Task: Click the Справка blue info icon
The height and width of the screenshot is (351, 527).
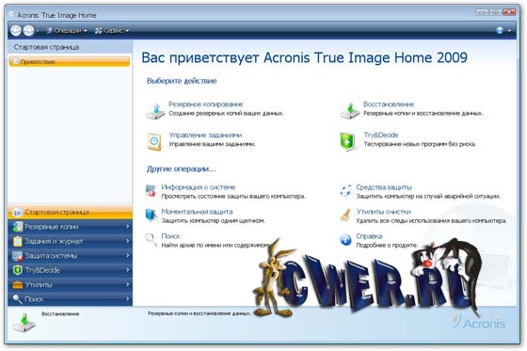Action: tap(345, 240)
